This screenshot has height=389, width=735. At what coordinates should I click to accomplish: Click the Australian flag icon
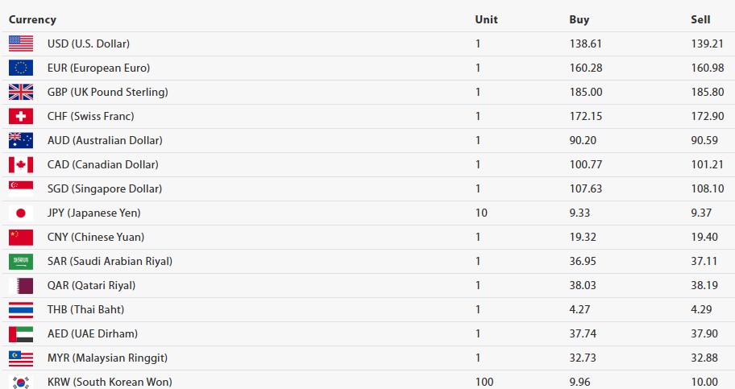(21, 140)
